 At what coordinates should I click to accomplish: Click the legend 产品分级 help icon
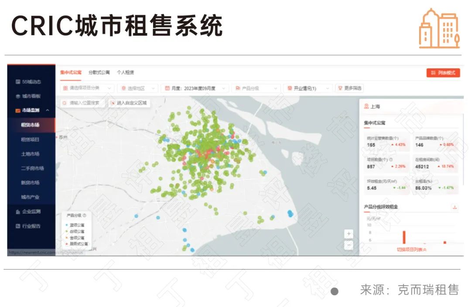[x=85, y=215]
